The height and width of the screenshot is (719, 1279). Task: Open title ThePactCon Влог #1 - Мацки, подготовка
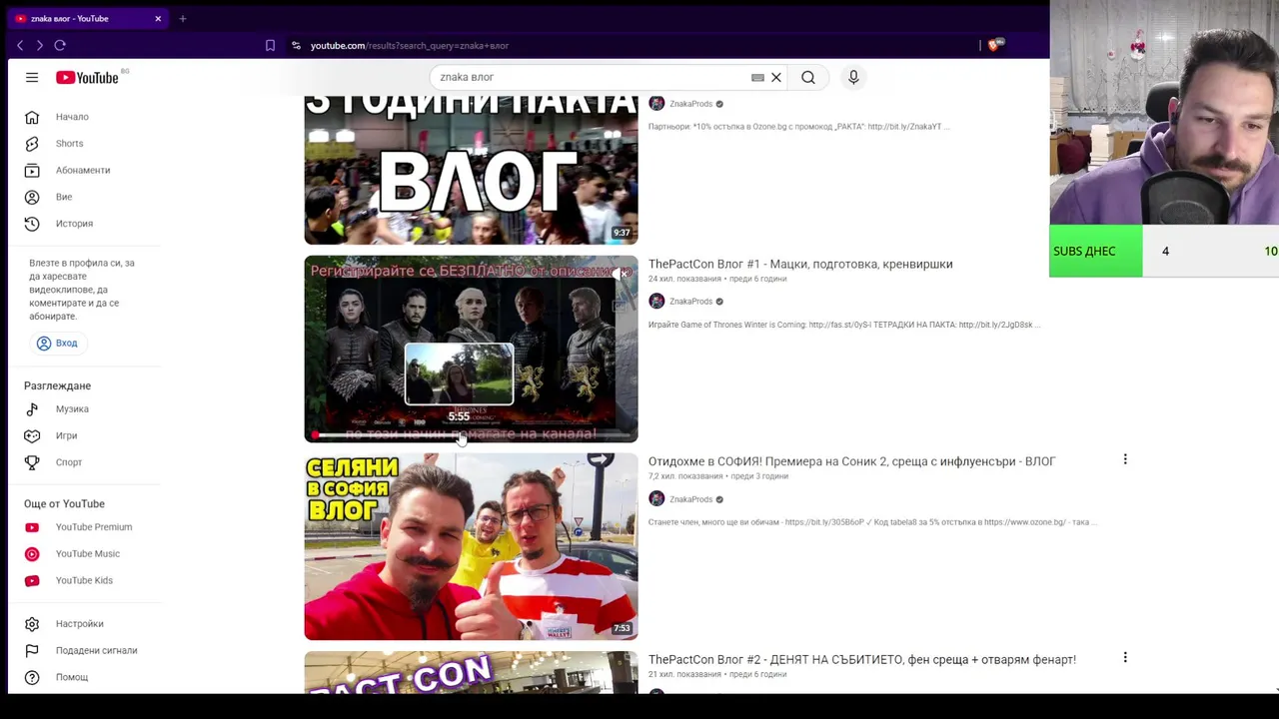[800, 264]
